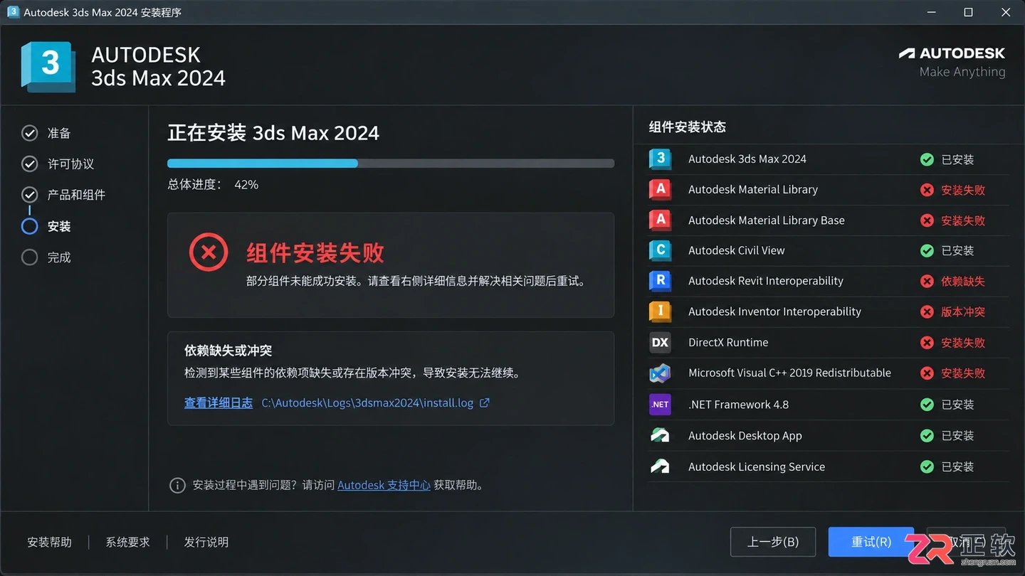
Task: Open the 系统要求 footer link
Action: click(x=128, y=542)
